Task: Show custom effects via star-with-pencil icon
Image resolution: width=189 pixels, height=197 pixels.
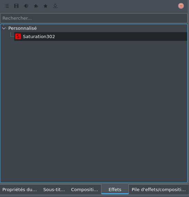Action: pyautogui.click(x=36, y=6)
